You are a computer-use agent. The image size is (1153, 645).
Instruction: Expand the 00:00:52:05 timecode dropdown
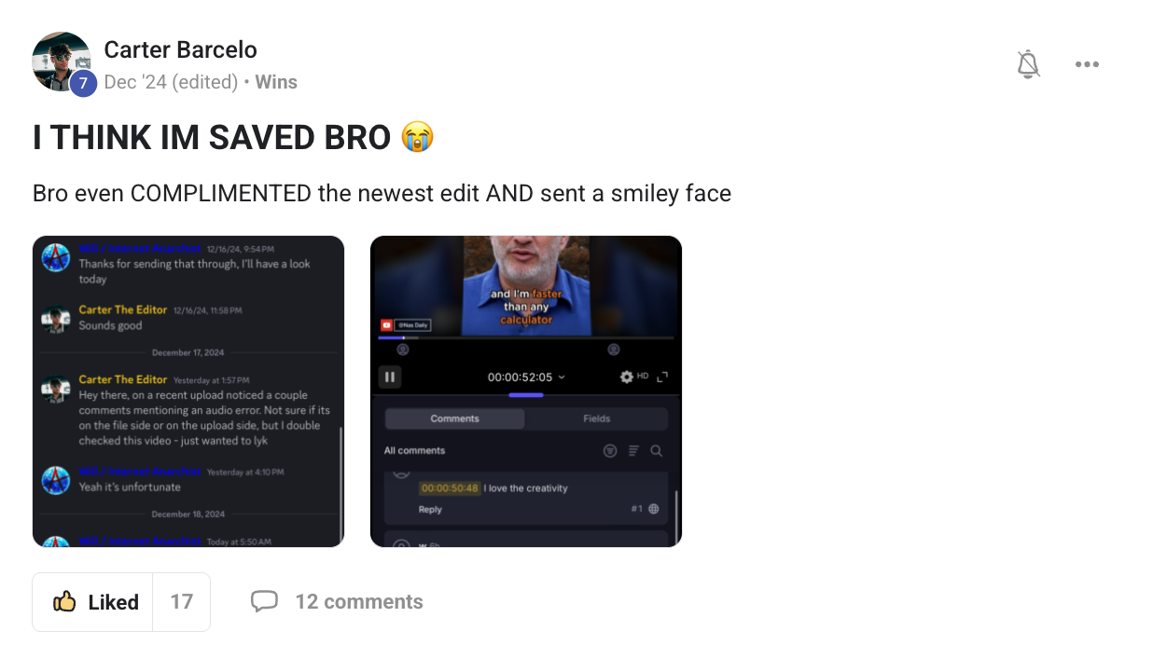click(x=526, y=377)
